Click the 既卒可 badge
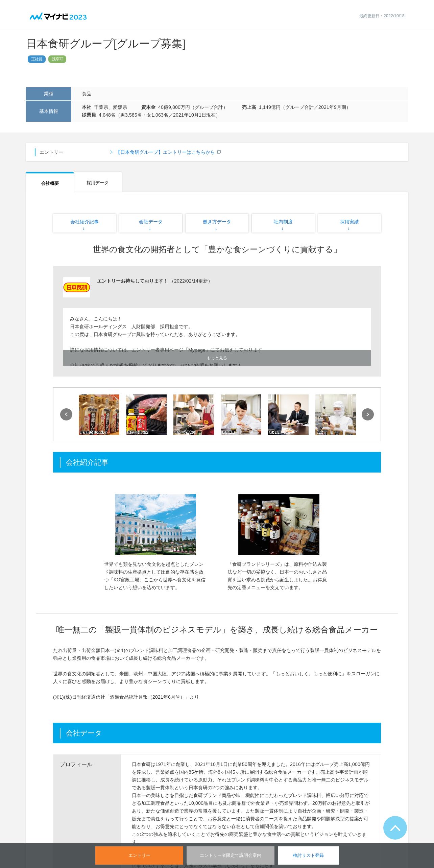The width and height of the screenshot is (434, 868). [57, 59]
